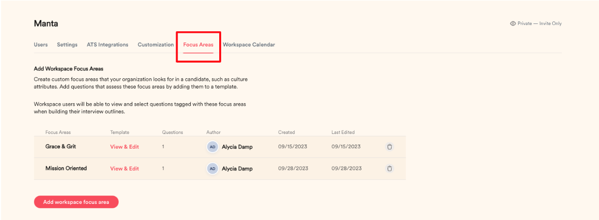
Task: Click the Private — Invite Only label
Action: coord(539,23)
